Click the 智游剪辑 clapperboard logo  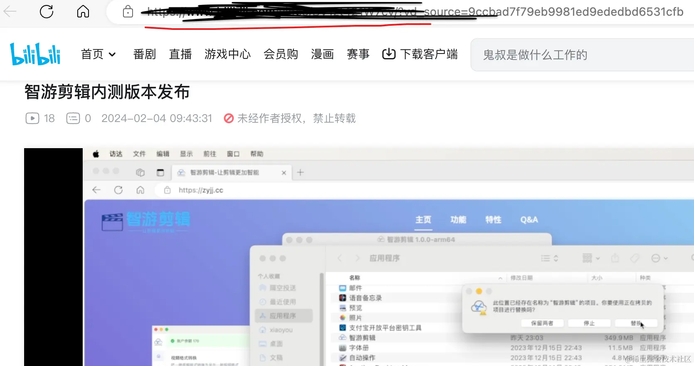pyautogui.click(x=146, y=222)
